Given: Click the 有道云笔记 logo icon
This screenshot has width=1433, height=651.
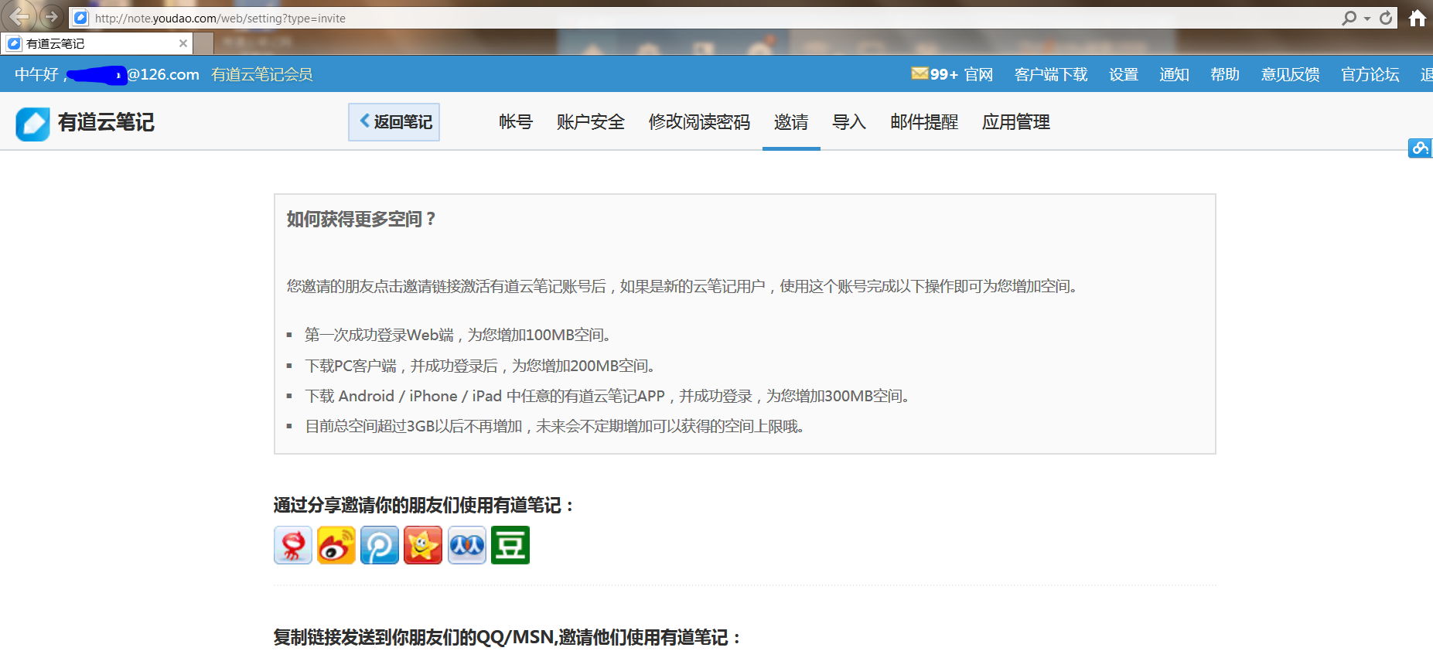Looking at the screenshot, I should [32, 124].
